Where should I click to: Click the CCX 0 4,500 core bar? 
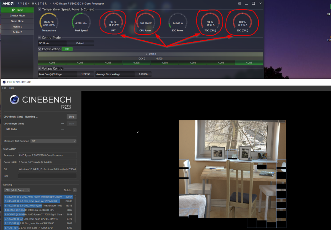tap(151, 58)
